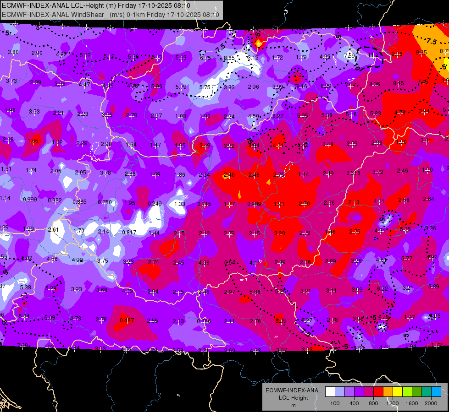Click the orange legend swatch near 1200
Viewport: 449px width, 412px height.
point(388,391)
